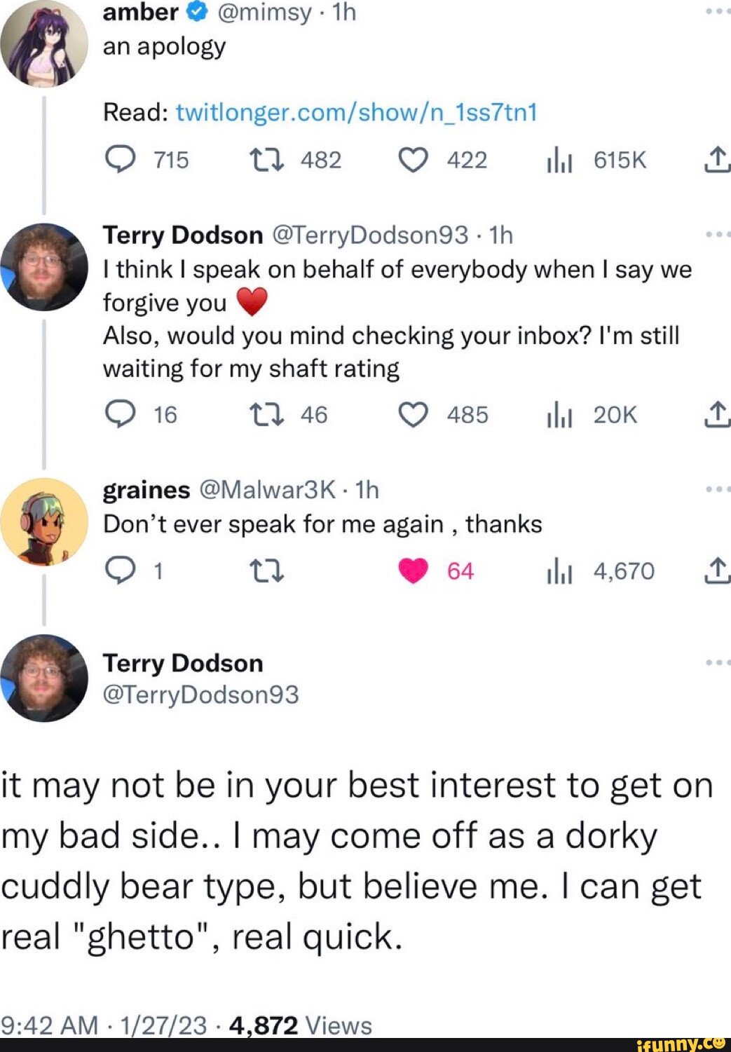
Task: Open view analytics on amber's tweet
Action: click(x=561, y=160)
